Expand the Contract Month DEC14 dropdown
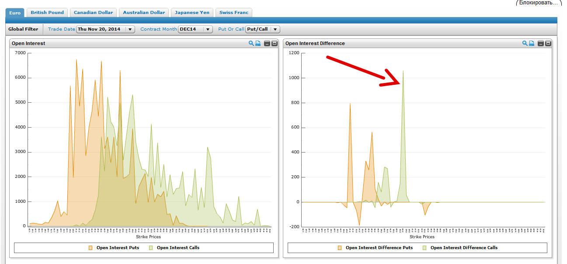Viewport: 567px width, 264px height. tap(195, 29)
